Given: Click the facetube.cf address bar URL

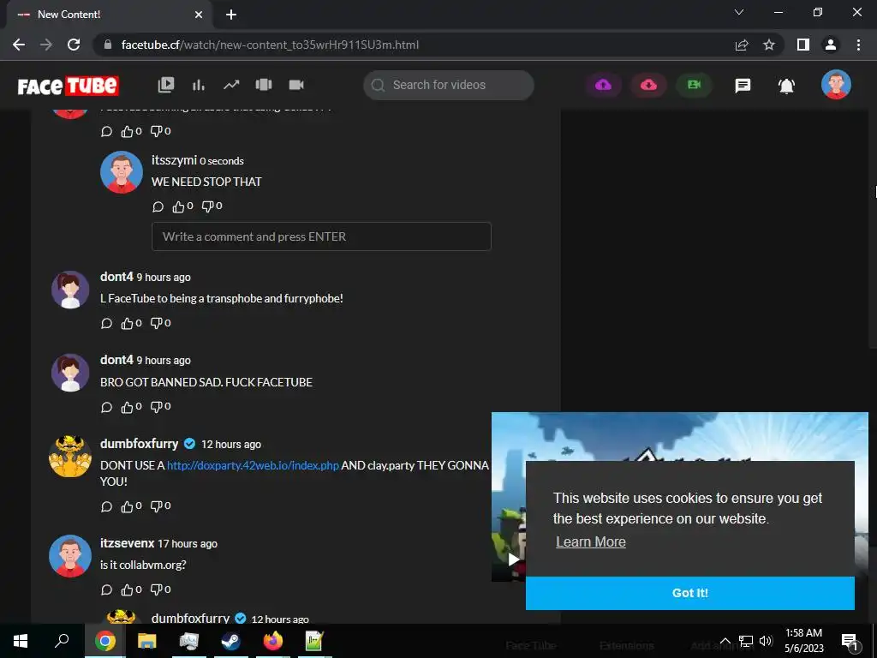Looking at the screenshot, I should [x=270, y=45].
